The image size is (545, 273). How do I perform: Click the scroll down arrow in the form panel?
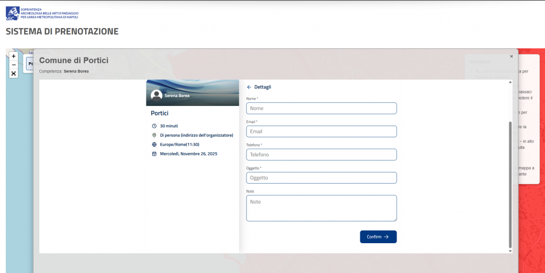510,250
